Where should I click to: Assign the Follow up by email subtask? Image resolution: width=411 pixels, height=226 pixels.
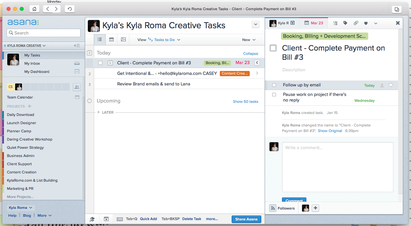point(382,85)
